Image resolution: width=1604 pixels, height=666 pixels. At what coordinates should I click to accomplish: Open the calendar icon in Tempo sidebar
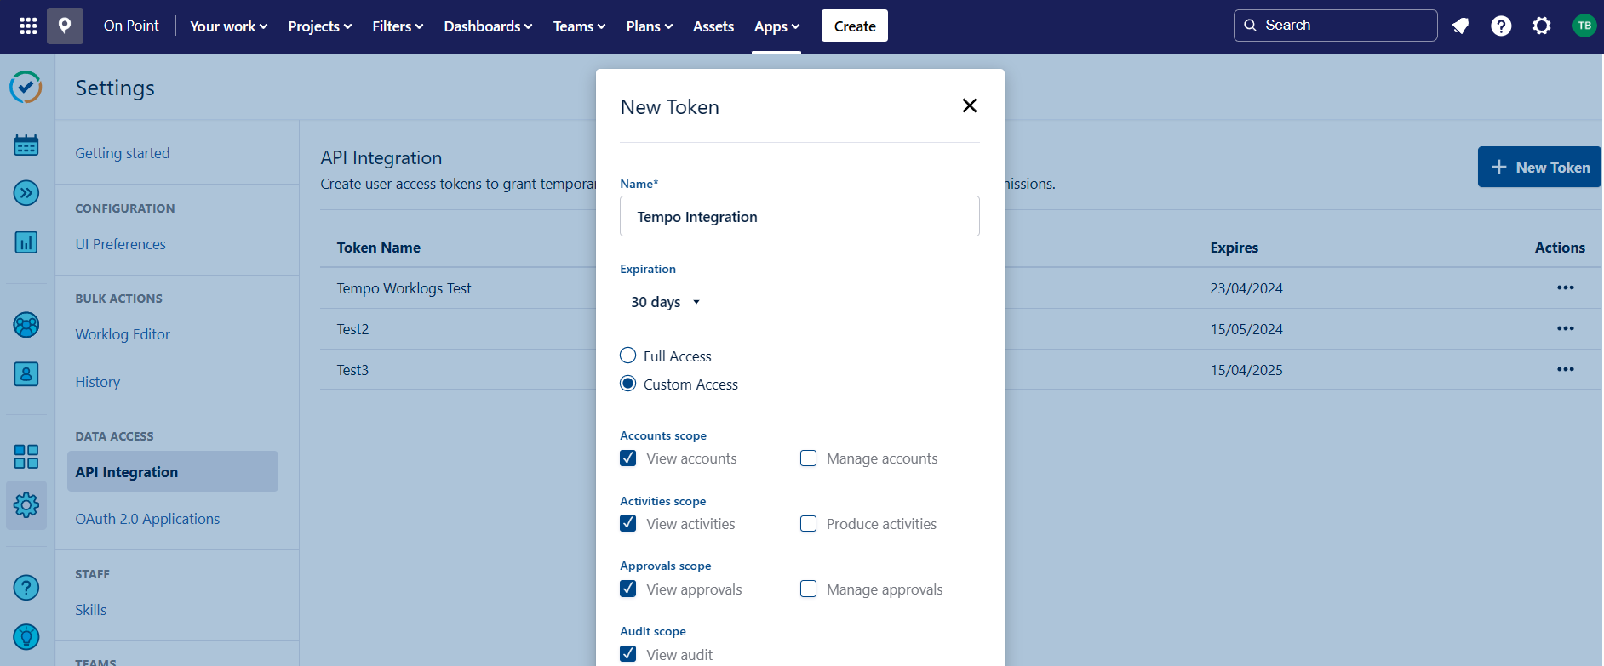[x=26, y=145]
